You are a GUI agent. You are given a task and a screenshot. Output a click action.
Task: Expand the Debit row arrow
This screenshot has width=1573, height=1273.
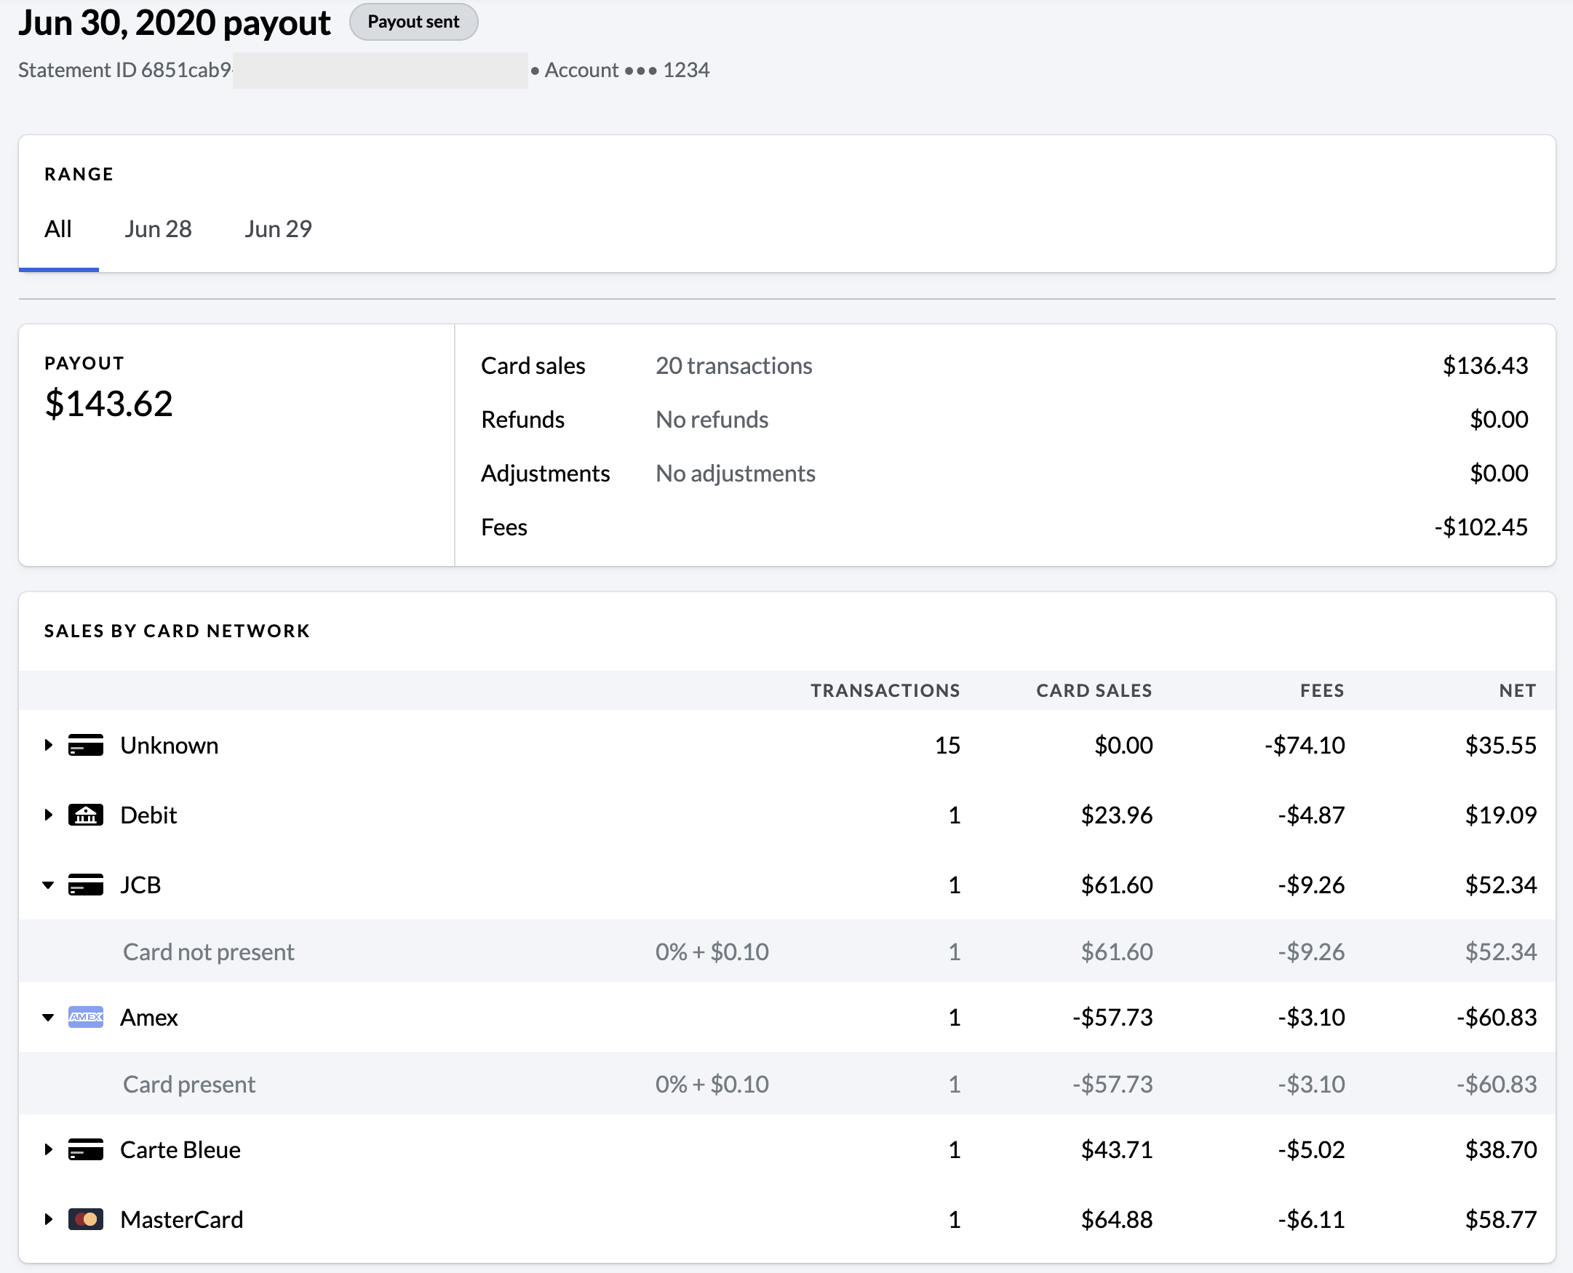(x=49, y=815)
